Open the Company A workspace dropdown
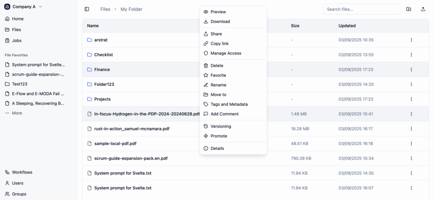 (23, 7)
